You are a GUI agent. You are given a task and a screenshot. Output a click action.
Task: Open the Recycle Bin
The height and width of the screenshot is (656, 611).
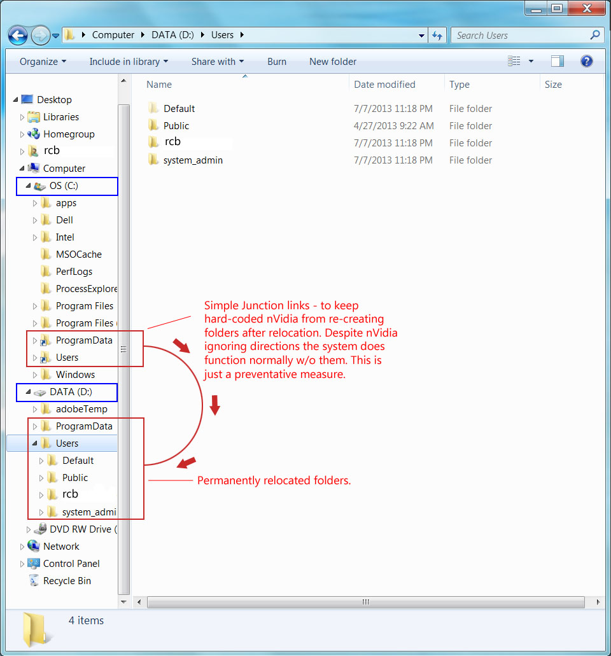[67, 581]
